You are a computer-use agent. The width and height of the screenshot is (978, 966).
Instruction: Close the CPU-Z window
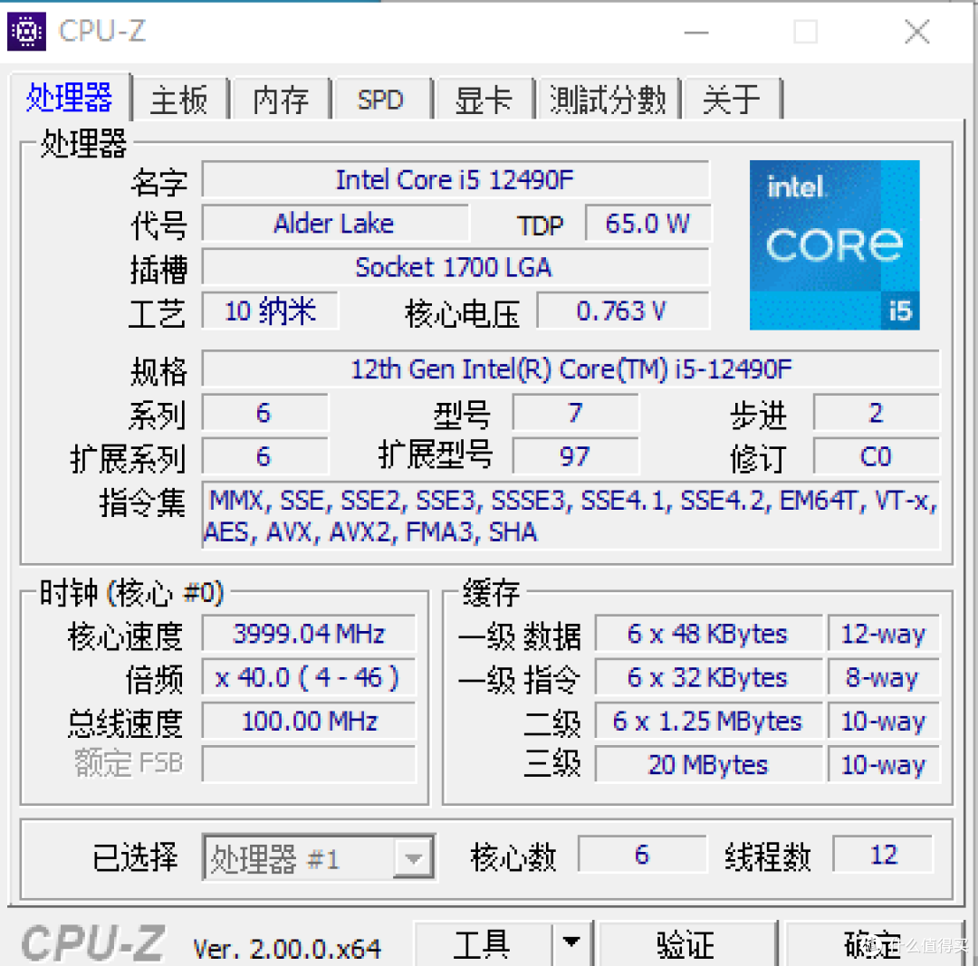[916, 31]
